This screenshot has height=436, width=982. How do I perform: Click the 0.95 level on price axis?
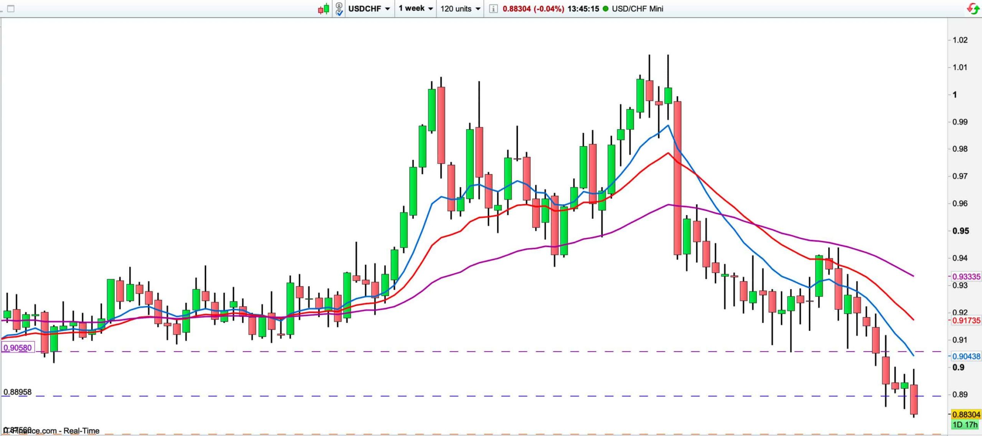click(x=961, y=231)
